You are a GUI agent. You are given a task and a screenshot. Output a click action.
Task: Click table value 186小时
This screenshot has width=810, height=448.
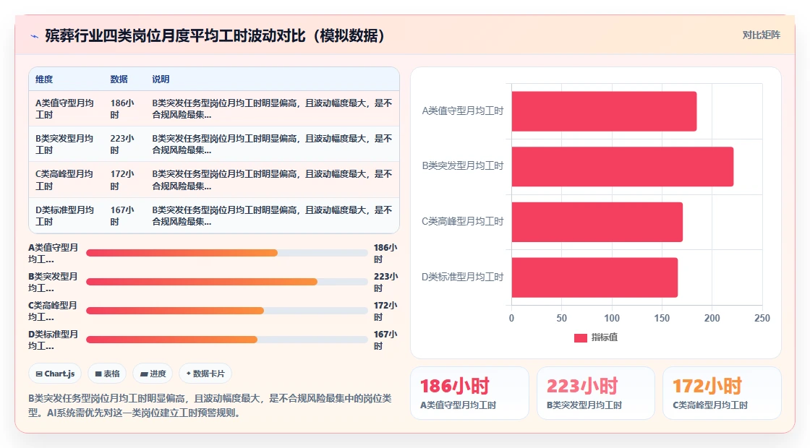122,109
